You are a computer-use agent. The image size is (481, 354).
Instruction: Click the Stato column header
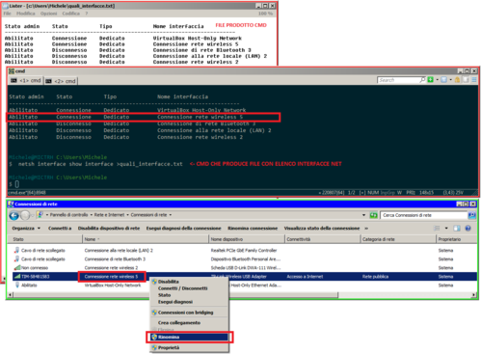tap(45, 239)
